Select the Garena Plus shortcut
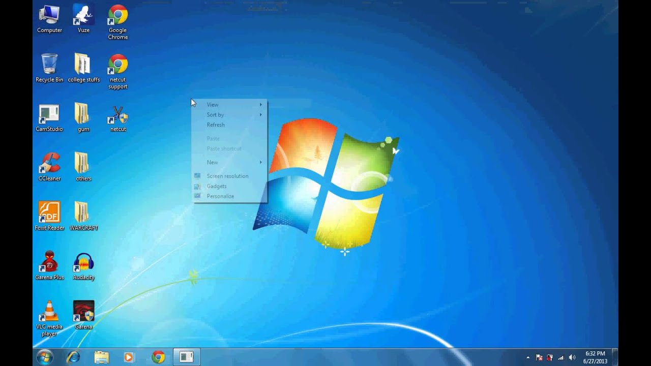The image size is (651, 366). click(49, 265)
